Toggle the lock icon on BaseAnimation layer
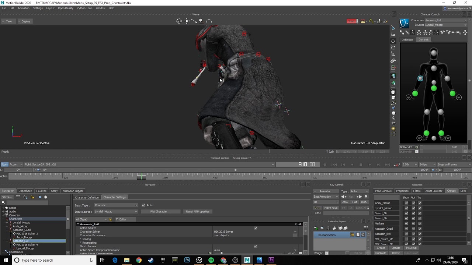This screenshot has height=265, width=472. (353, 234)
